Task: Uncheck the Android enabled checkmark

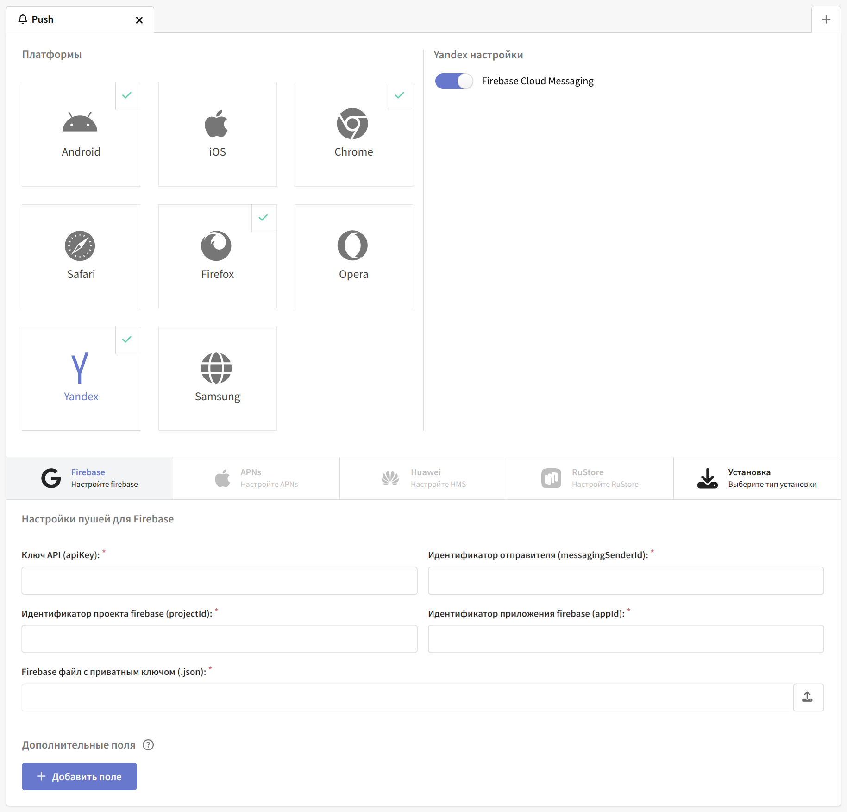Action: click(x=127, y=96)
